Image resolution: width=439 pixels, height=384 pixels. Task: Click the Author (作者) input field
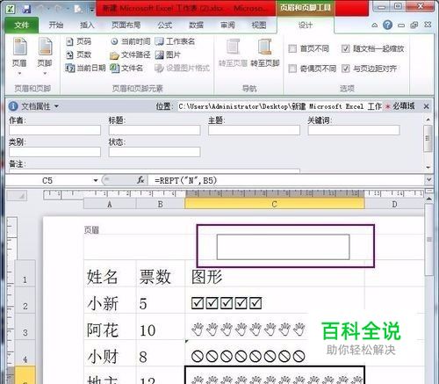54,130
